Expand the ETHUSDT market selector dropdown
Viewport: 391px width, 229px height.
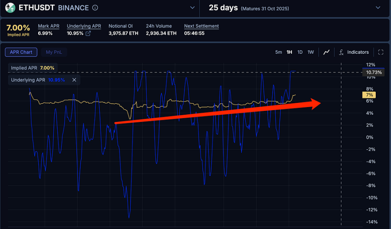[193, 8]
